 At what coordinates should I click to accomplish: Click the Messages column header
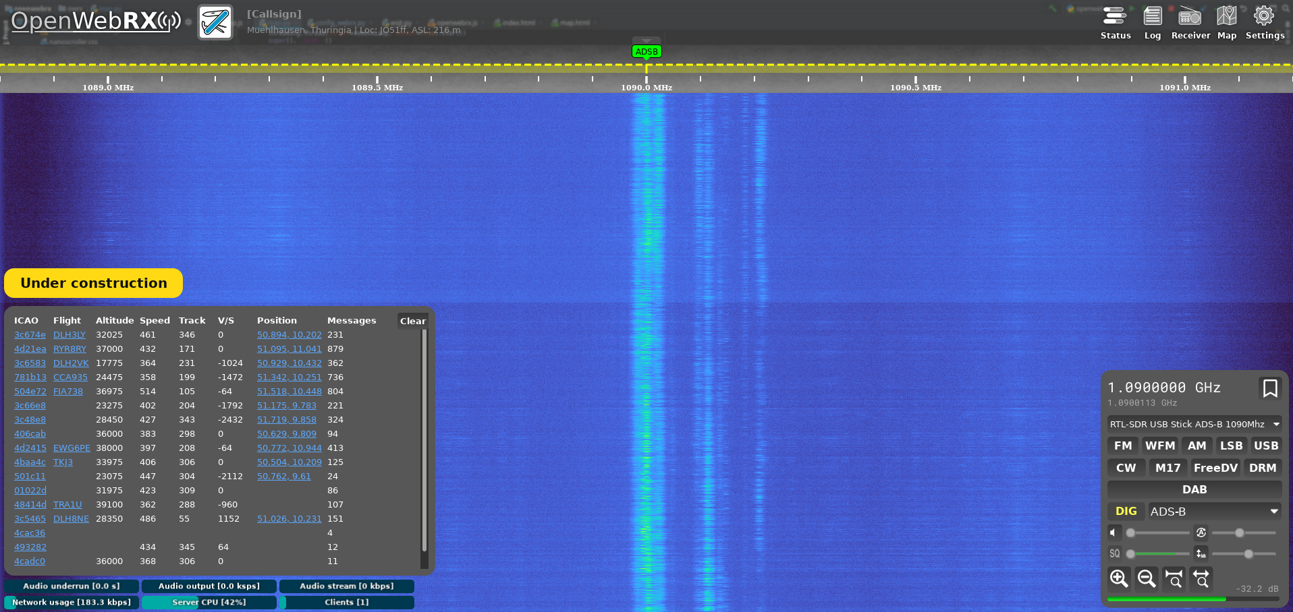pos(352,320)
